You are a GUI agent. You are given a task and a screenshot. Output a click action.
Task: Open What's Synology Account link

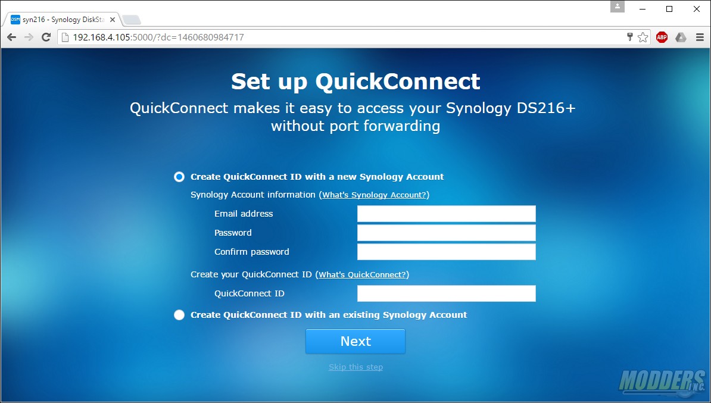374,195
